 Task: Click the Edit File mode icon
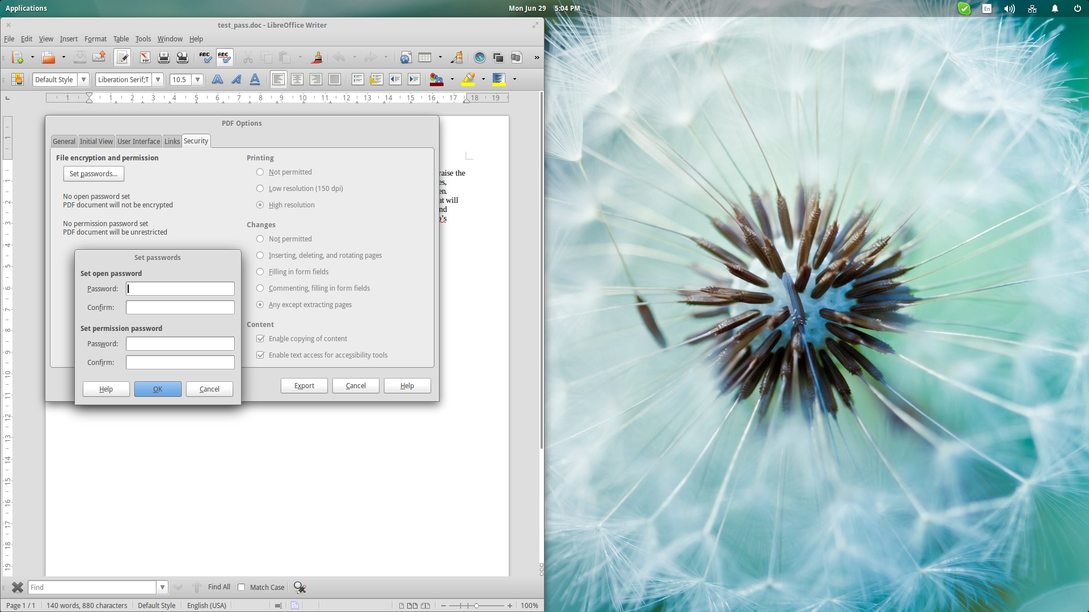pos(122,57)
